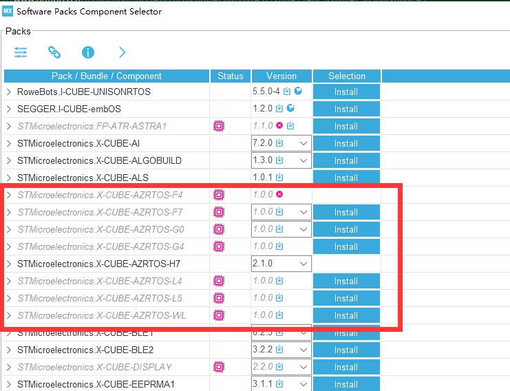The height and width of the screenshot is (391, 510).
Task: Install the X-CUBE-AI pack
Action: tap(346, 143)
